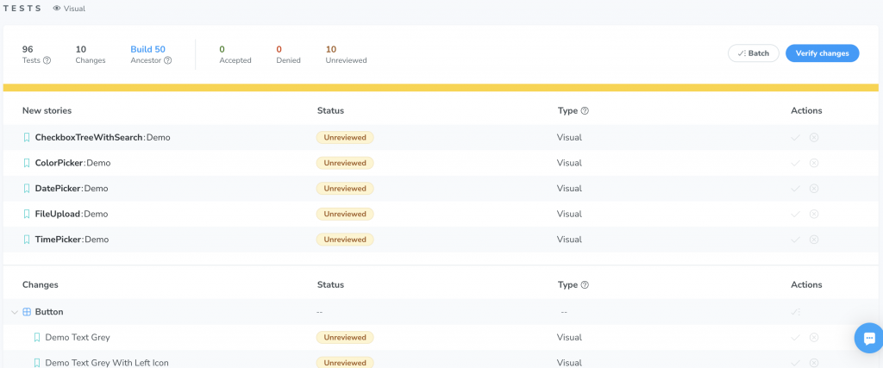Click the Verify changes button
883x368 pixels.
pyautogui.click(x=822, y=53)
